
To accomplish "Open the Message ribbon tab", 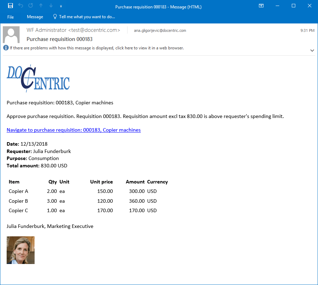I will coord(35,17).
